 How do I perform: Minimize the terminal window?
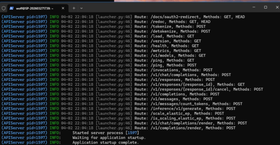pyautogui.click(x=254, y=7)
